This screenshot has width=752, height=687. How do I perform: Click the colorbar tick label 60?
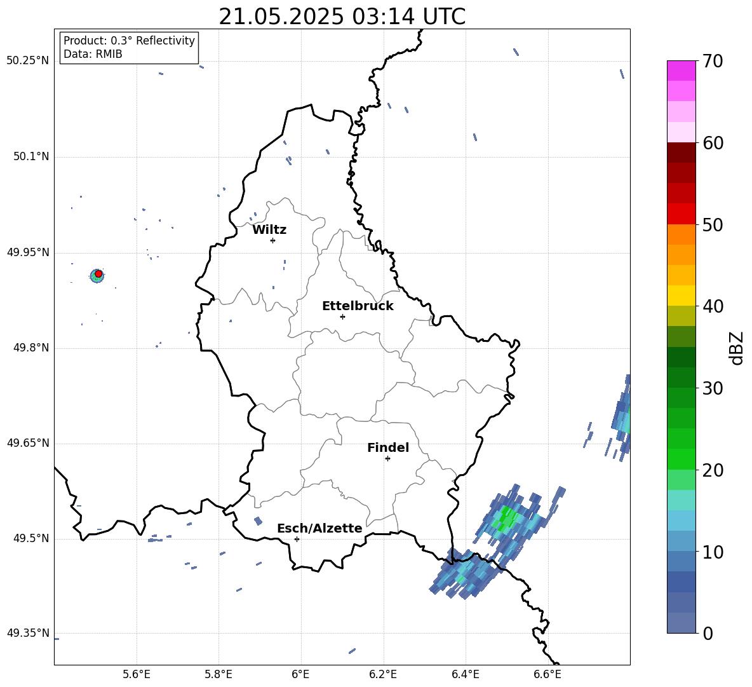pos(713,143)
